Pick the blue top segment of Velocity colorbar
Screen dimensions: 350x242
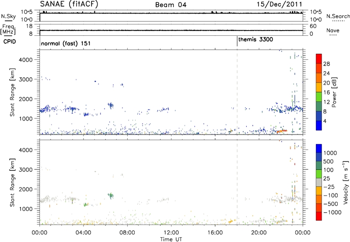coord(319,149)
